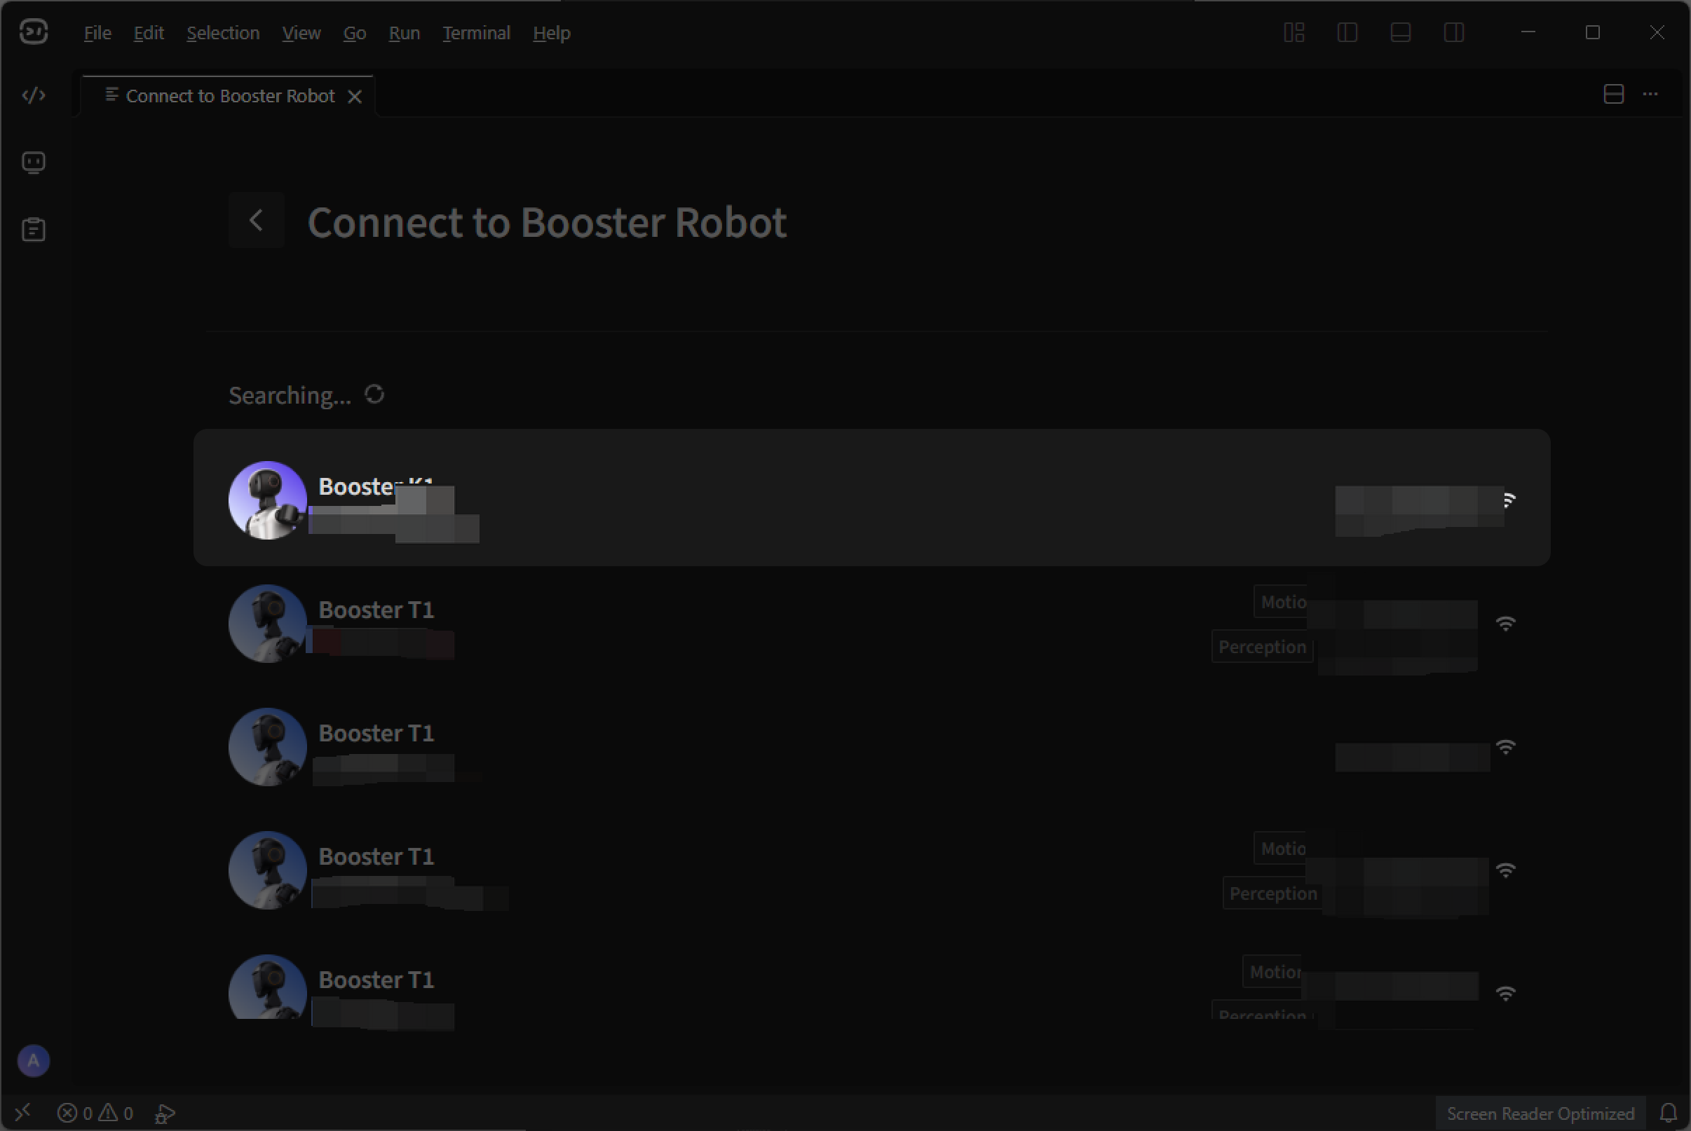Open the File menu
The width and height of the screenshot is (1691, 1131).
[97, 33]
